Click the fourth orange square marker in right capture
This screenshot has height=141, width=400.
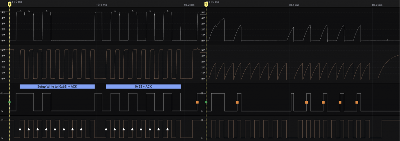click(x=340, y=102)
